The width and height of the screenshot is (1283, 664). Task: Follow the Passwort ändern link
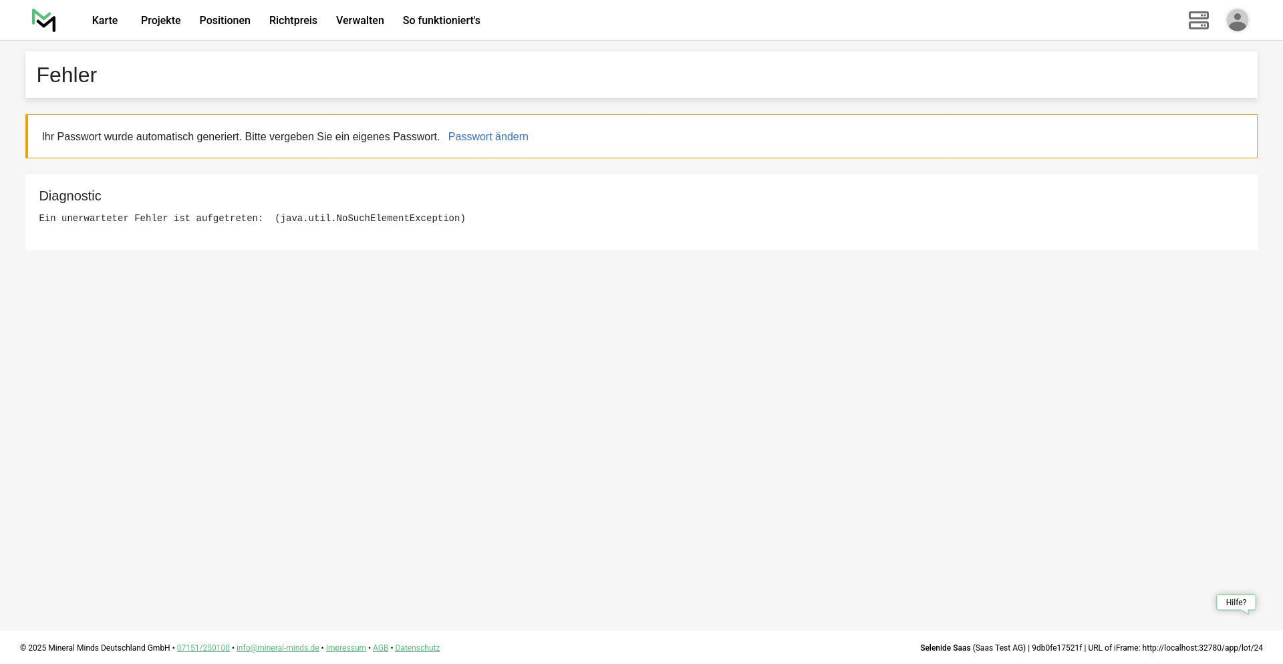pyautogui.click(x=488, y=137)
